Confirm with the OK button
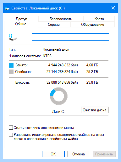Image resolution: width=121 pixels, height=162 pixels. (x=53, y=154)
